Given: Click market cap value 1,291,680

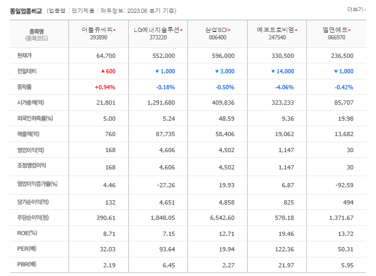Looking at the screenshot, I should click(161, 103).
